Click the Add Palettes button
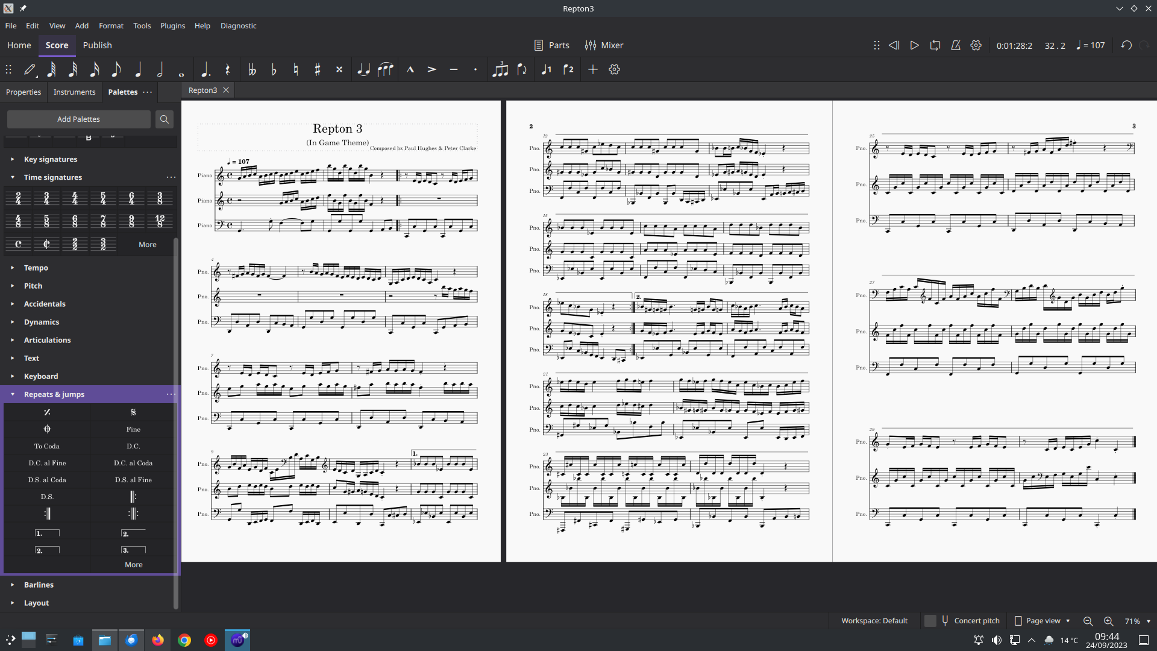The height and width of the screenshot is (651, 1157). tap(78, 119)
